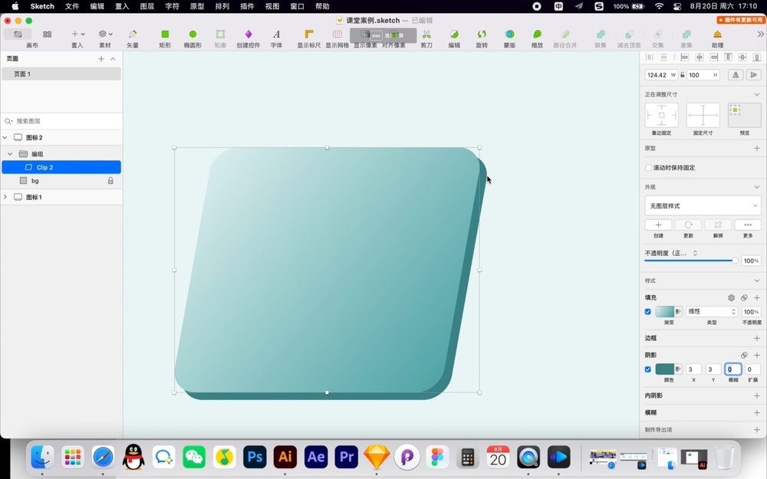The width and height of the screenshot is (767, 479).
Task: Click the 联集 union boolean icon
Action: click(x=601, y=34)
